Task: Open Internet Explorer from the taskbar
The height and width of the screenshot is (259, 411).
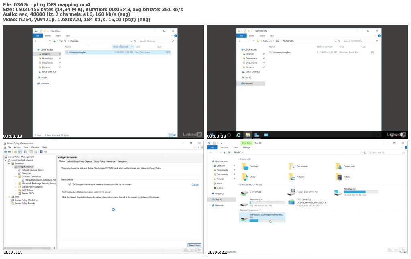Action: click(x=238, y=135)
